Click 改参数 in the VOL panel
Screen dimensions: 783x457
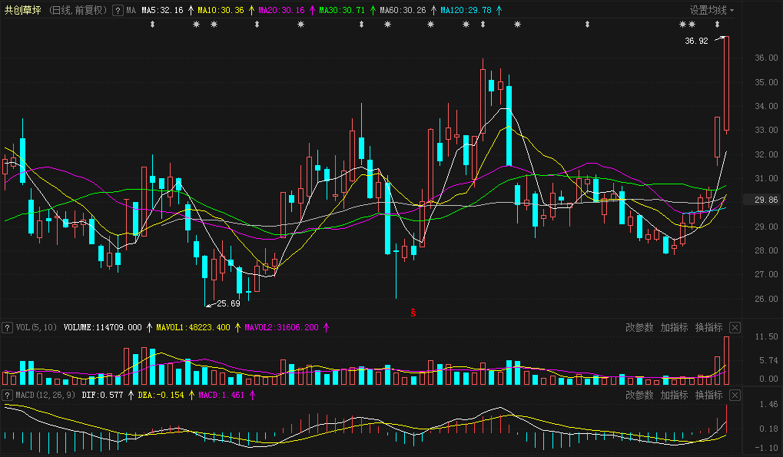click(x=639, y=328)
